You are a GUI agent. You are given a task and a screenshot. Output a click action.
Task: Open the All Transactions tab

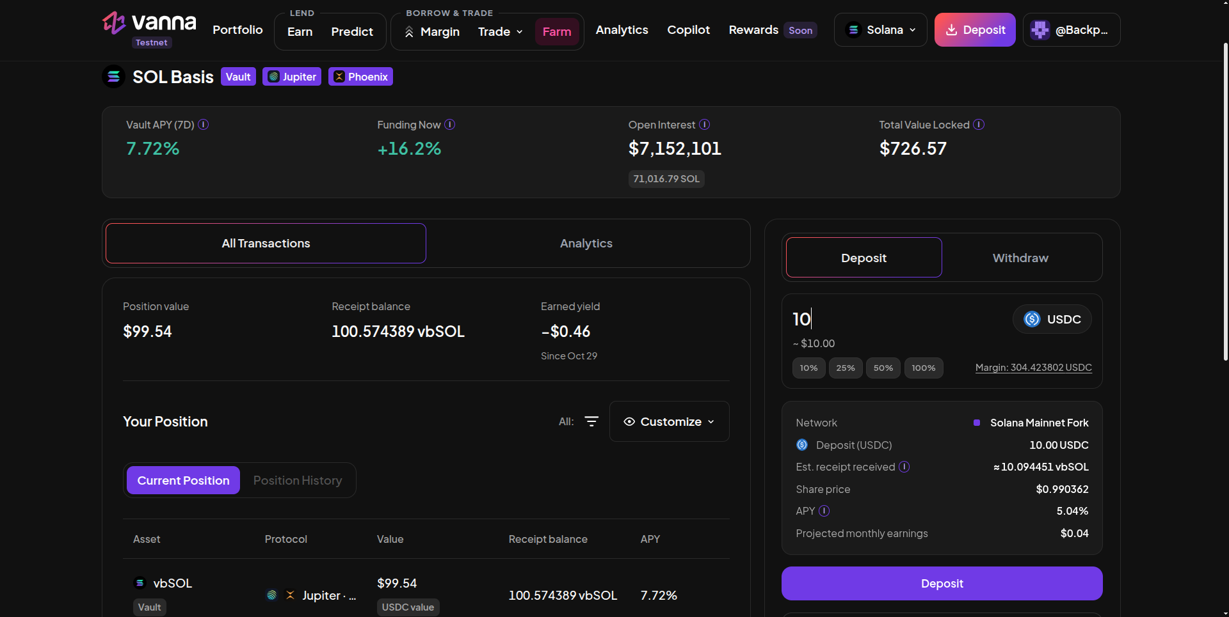(x=266, y=243)
